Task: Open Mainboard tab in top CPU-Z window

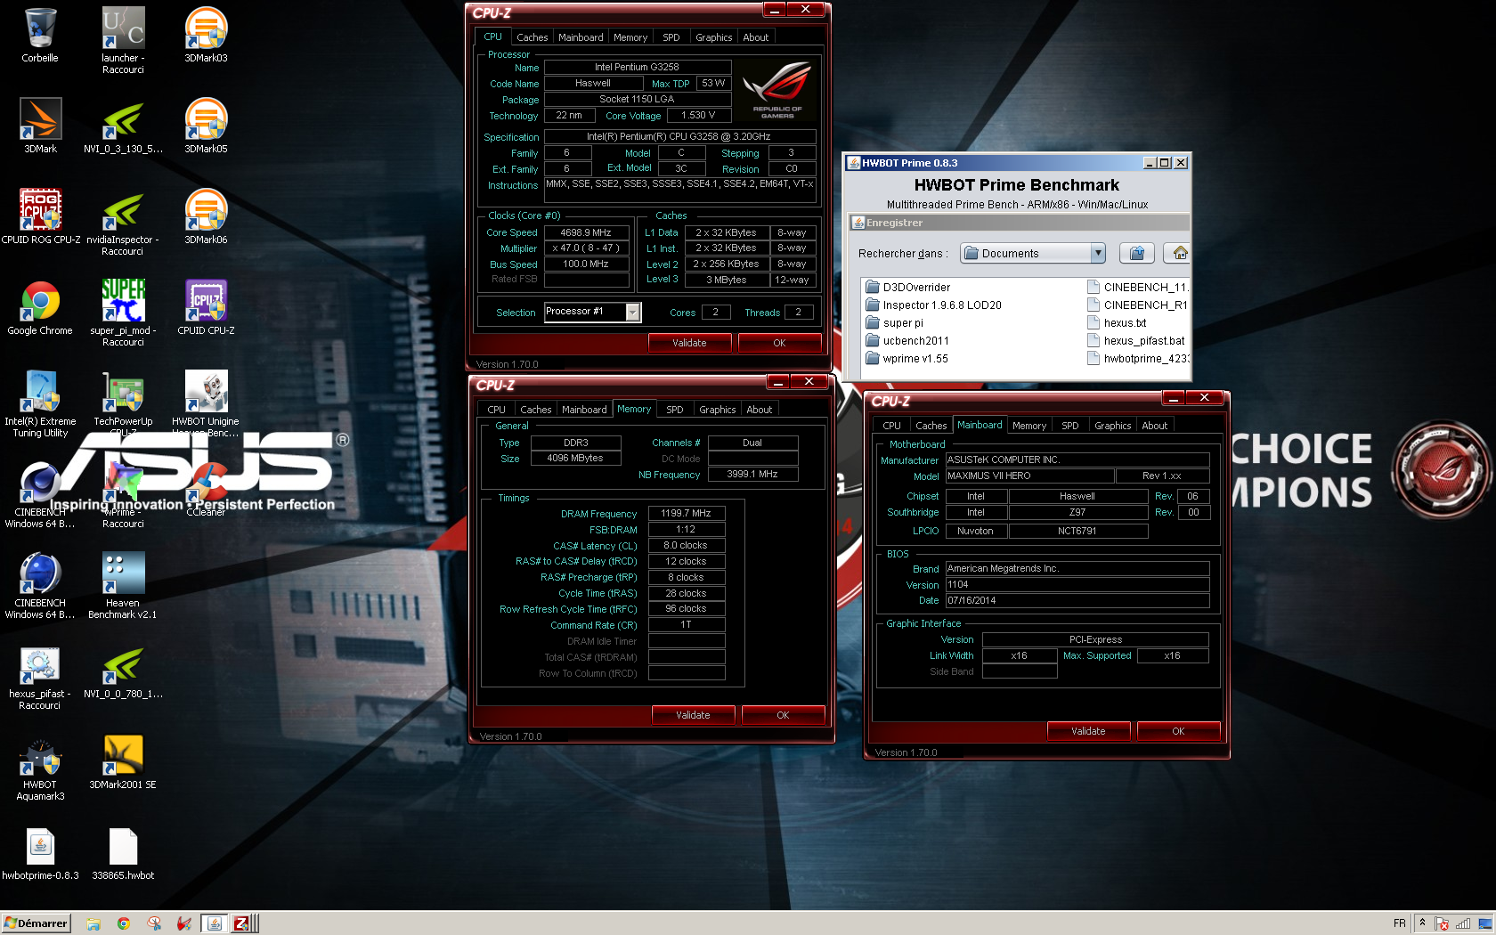Action: tap(581, 37)
